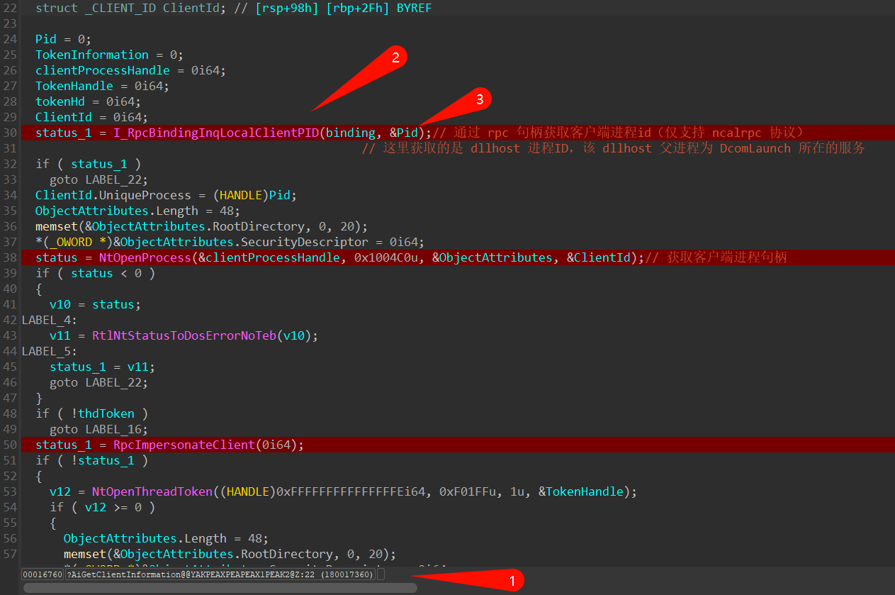
Task: Click the 00016760 offset field in status bar
Action: [43, 574]
